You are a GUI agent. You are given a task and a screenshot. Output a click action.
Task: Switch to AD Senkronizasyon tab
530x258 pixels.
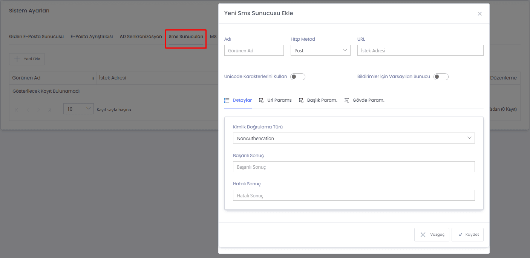tap(141, 37)
